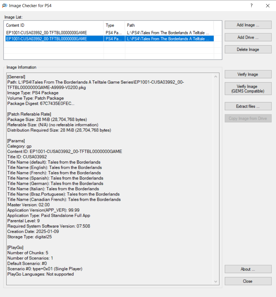Click the Image Checker app icon in title bar
This screenshot has width=276, height=297.
point(5,5)
